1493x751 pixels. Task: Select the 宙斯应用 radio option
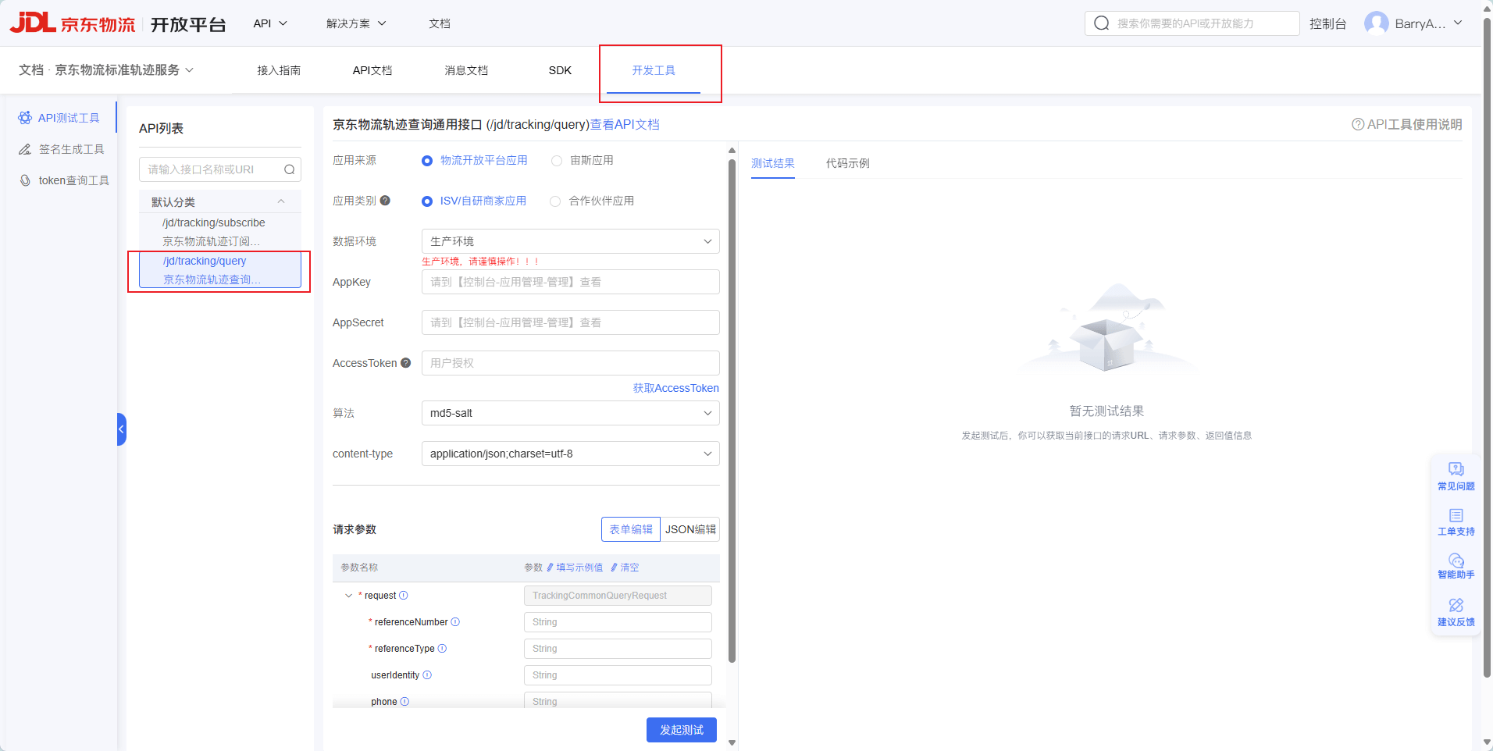coord(556,160)
